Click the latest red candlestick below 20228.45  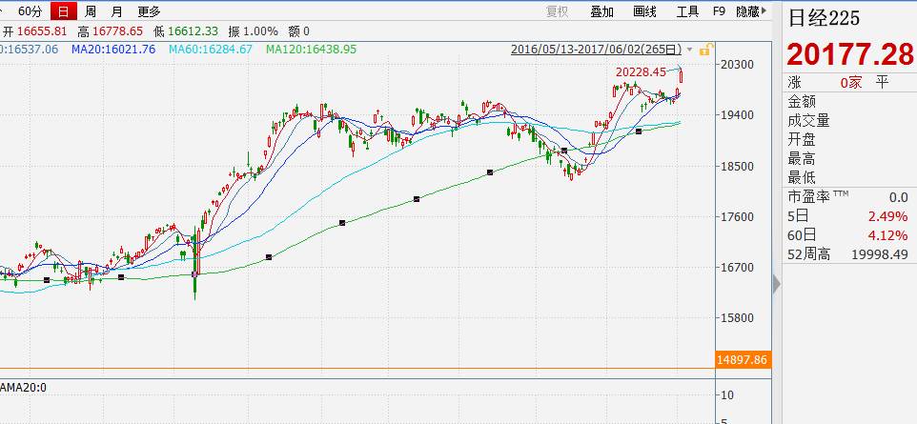click(x=682, y=76)
